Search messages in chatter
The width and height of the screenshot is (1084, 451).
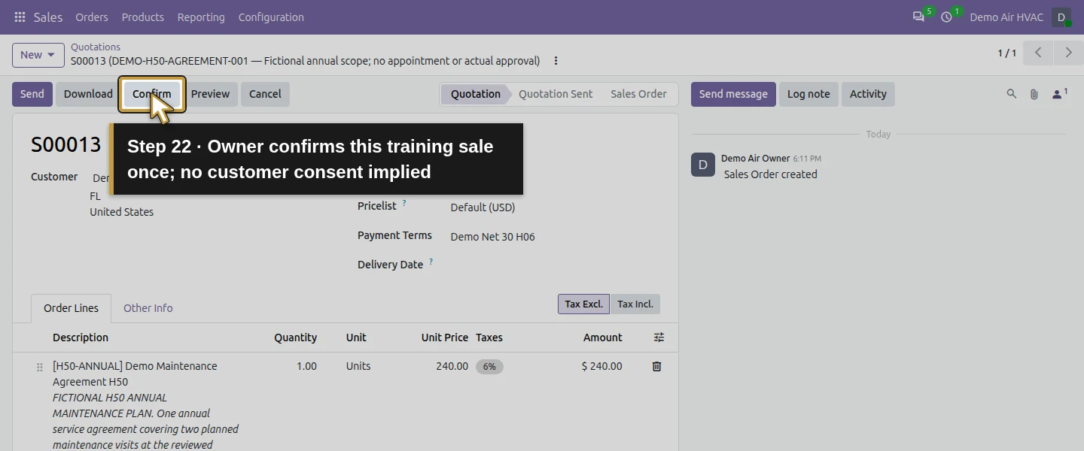[1012, 94]
